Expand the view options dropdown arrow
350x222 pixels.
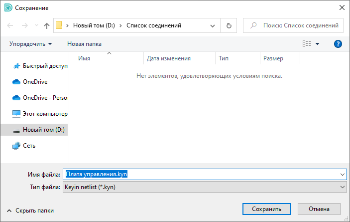tap(318, 44)
